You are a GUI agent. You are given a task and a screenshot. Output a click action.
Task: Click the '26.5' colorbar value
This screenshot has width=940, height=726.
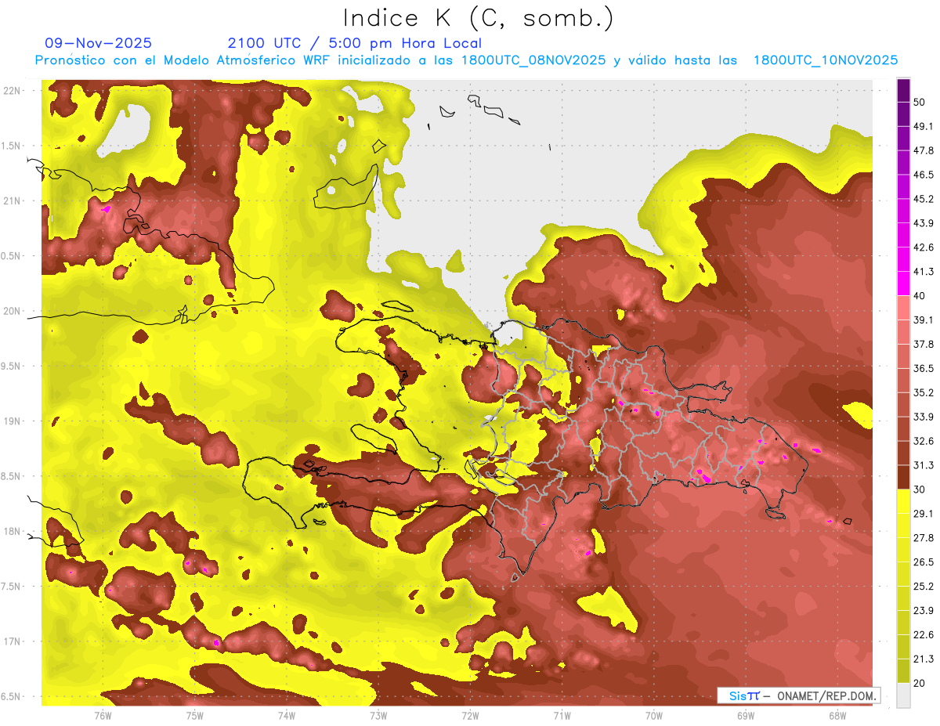[924, 562]
